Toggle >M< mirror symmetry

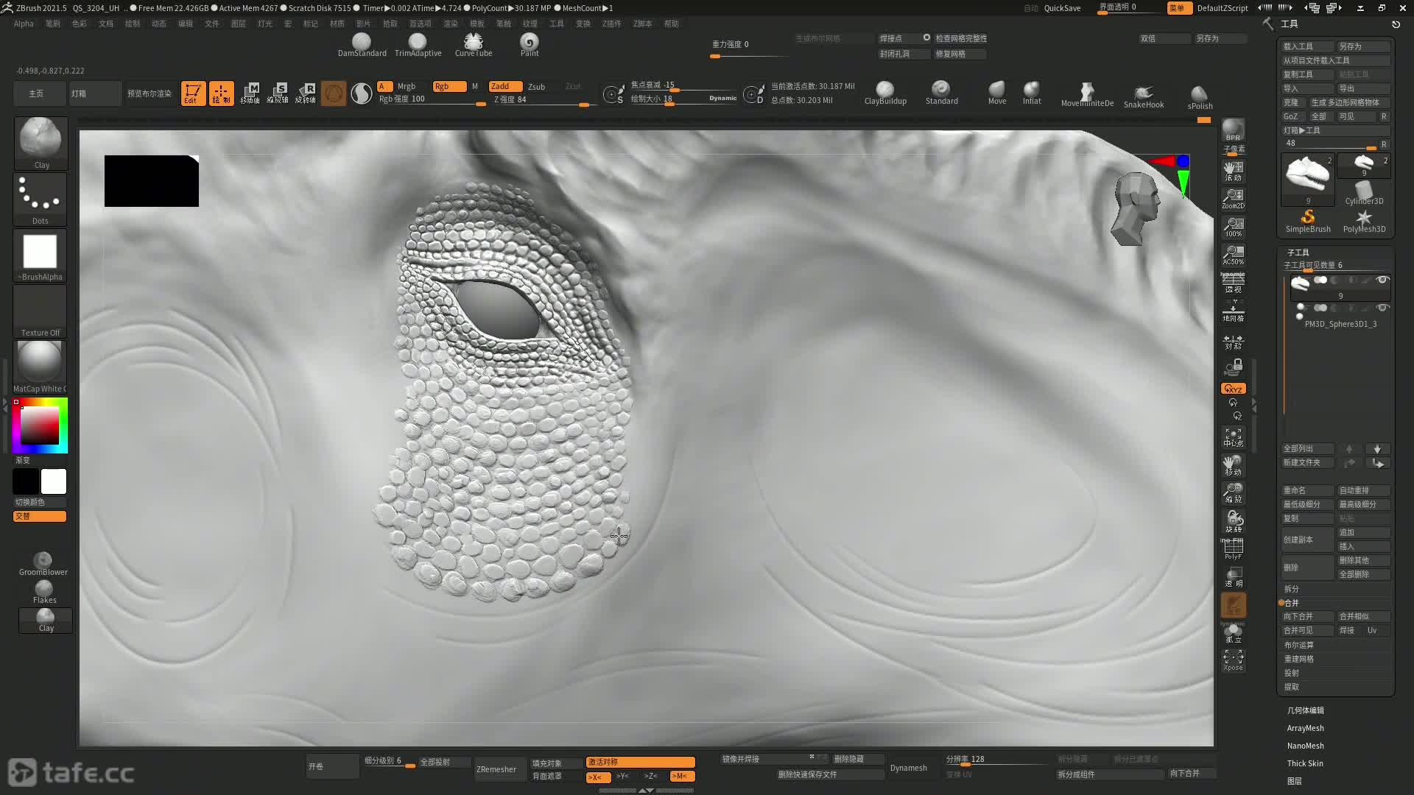pos(682,777)
